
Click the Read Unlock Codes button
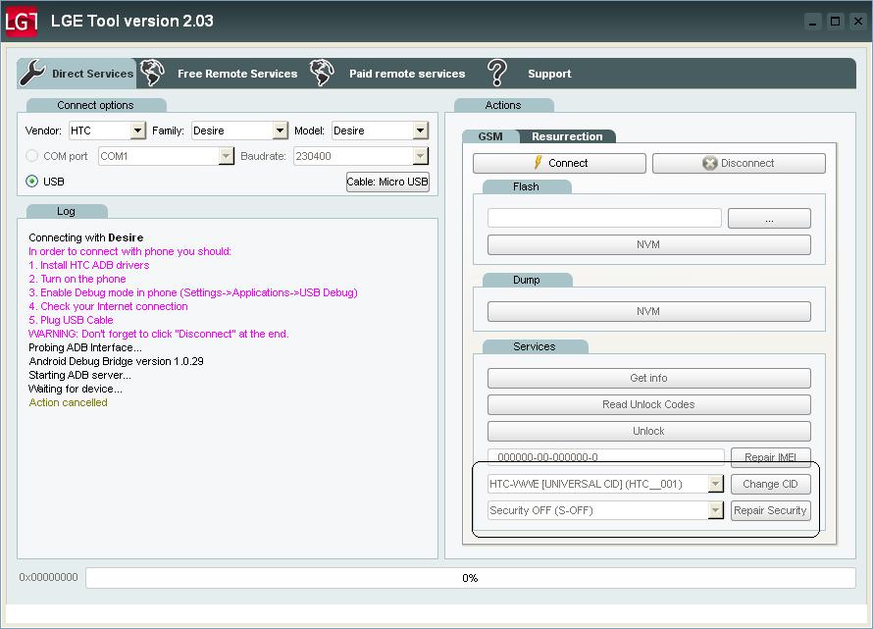point(648,404)
